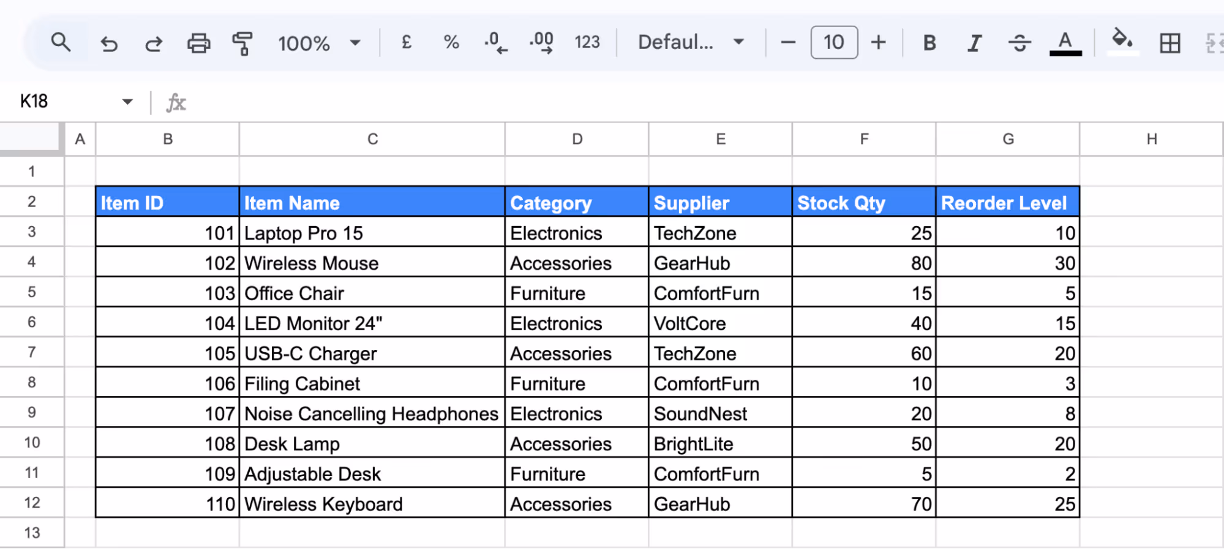Format as percent icon
This screenshot has height=549, width=1224.
click(451, 42)
